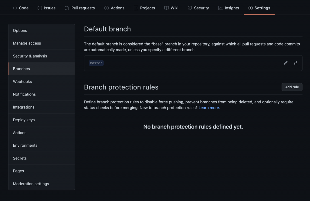Click the switch branch arrows icon
This screenshot has width=310, height=201.
tap(295, 63)
